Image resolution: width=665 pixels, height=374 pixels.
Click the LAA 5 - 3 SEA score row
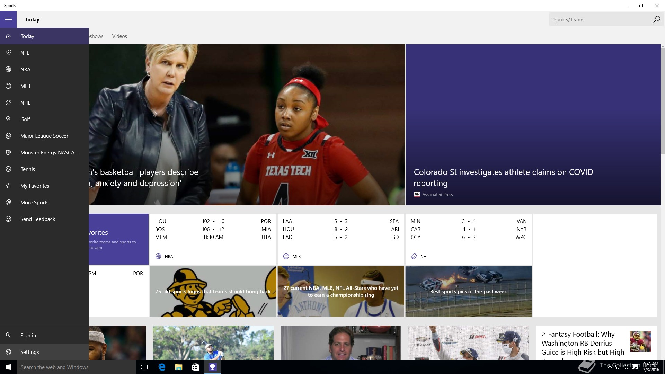341,221
